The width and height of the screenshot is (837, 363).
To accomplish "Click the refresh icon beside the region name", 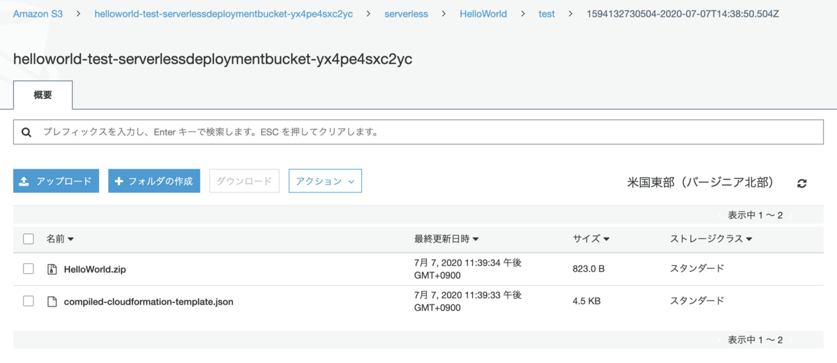I will 802,183.
